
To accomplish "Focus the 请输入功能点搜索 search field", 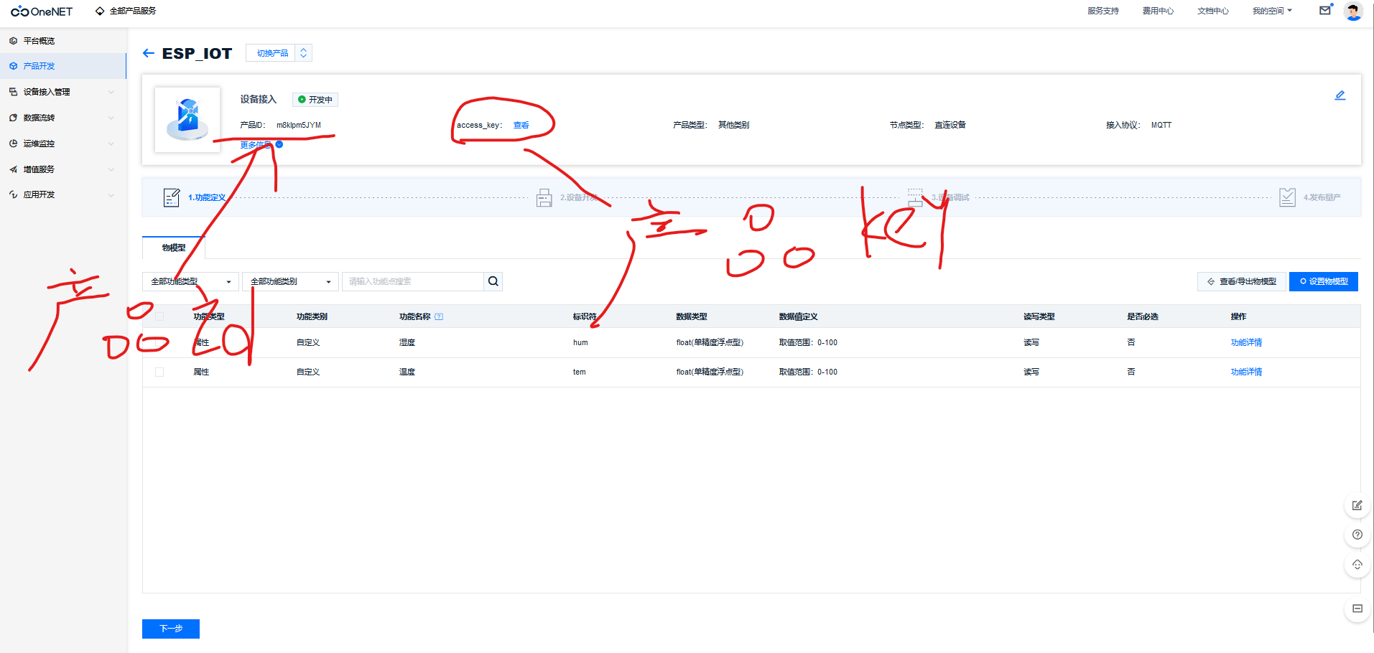I will point(413,281).
